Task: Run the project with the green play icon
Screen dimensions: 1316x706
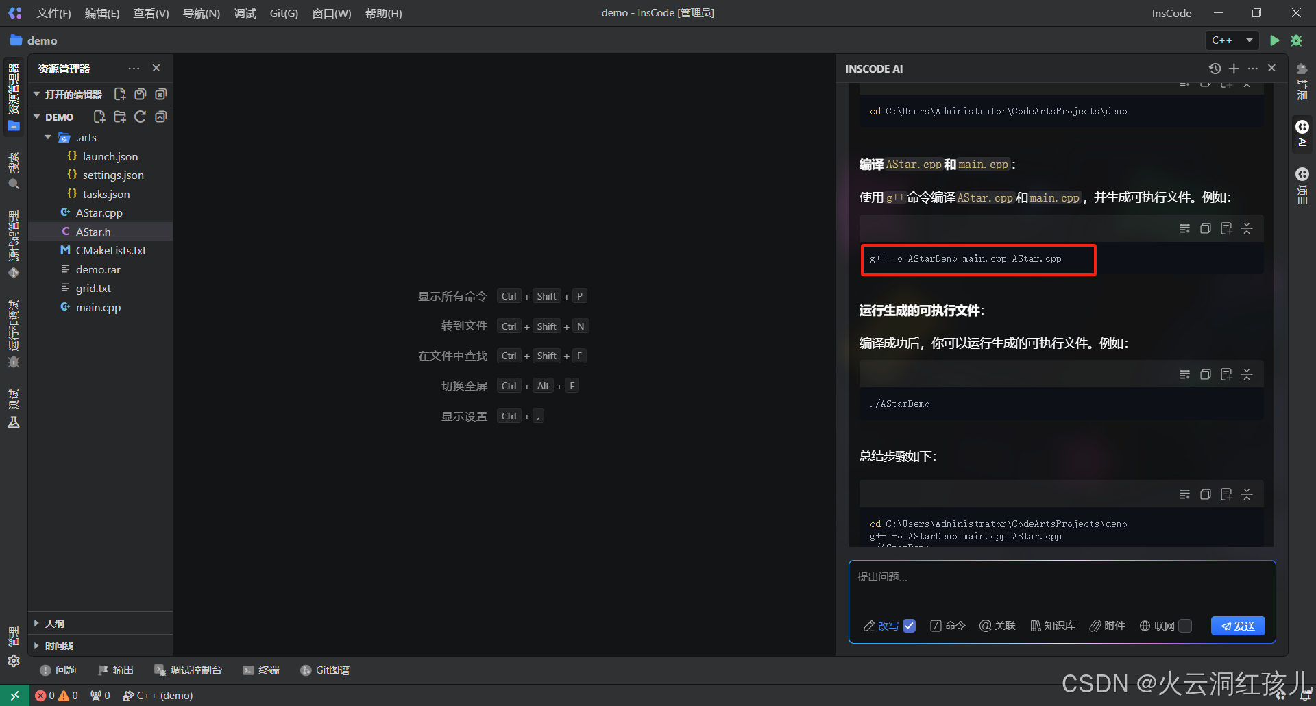Action: (x=1274, y=40)
